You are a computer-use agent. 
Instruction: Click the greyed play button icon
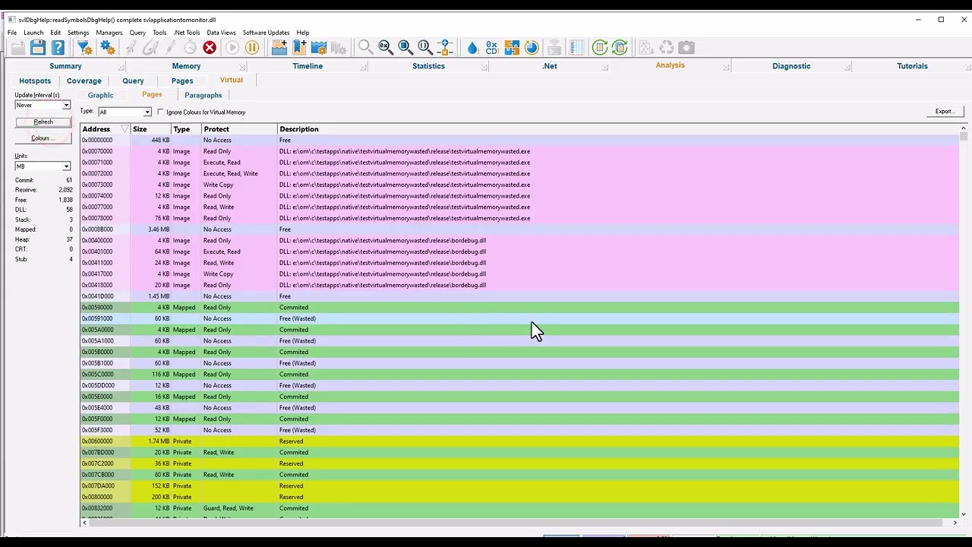click(232, 48)
